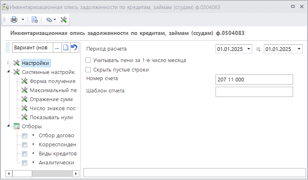Click the bottom description text box

194,173
